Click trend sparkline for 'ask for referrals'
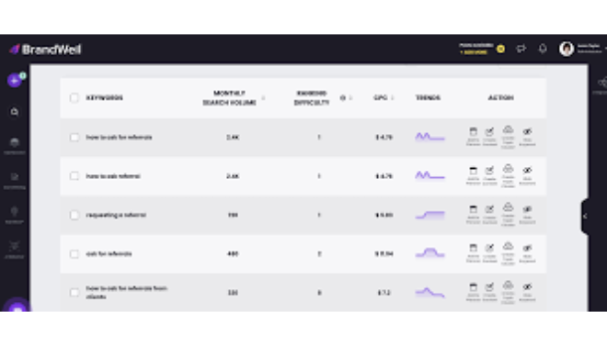Viewport: 607px width, 346px height. tap(429, 253)
